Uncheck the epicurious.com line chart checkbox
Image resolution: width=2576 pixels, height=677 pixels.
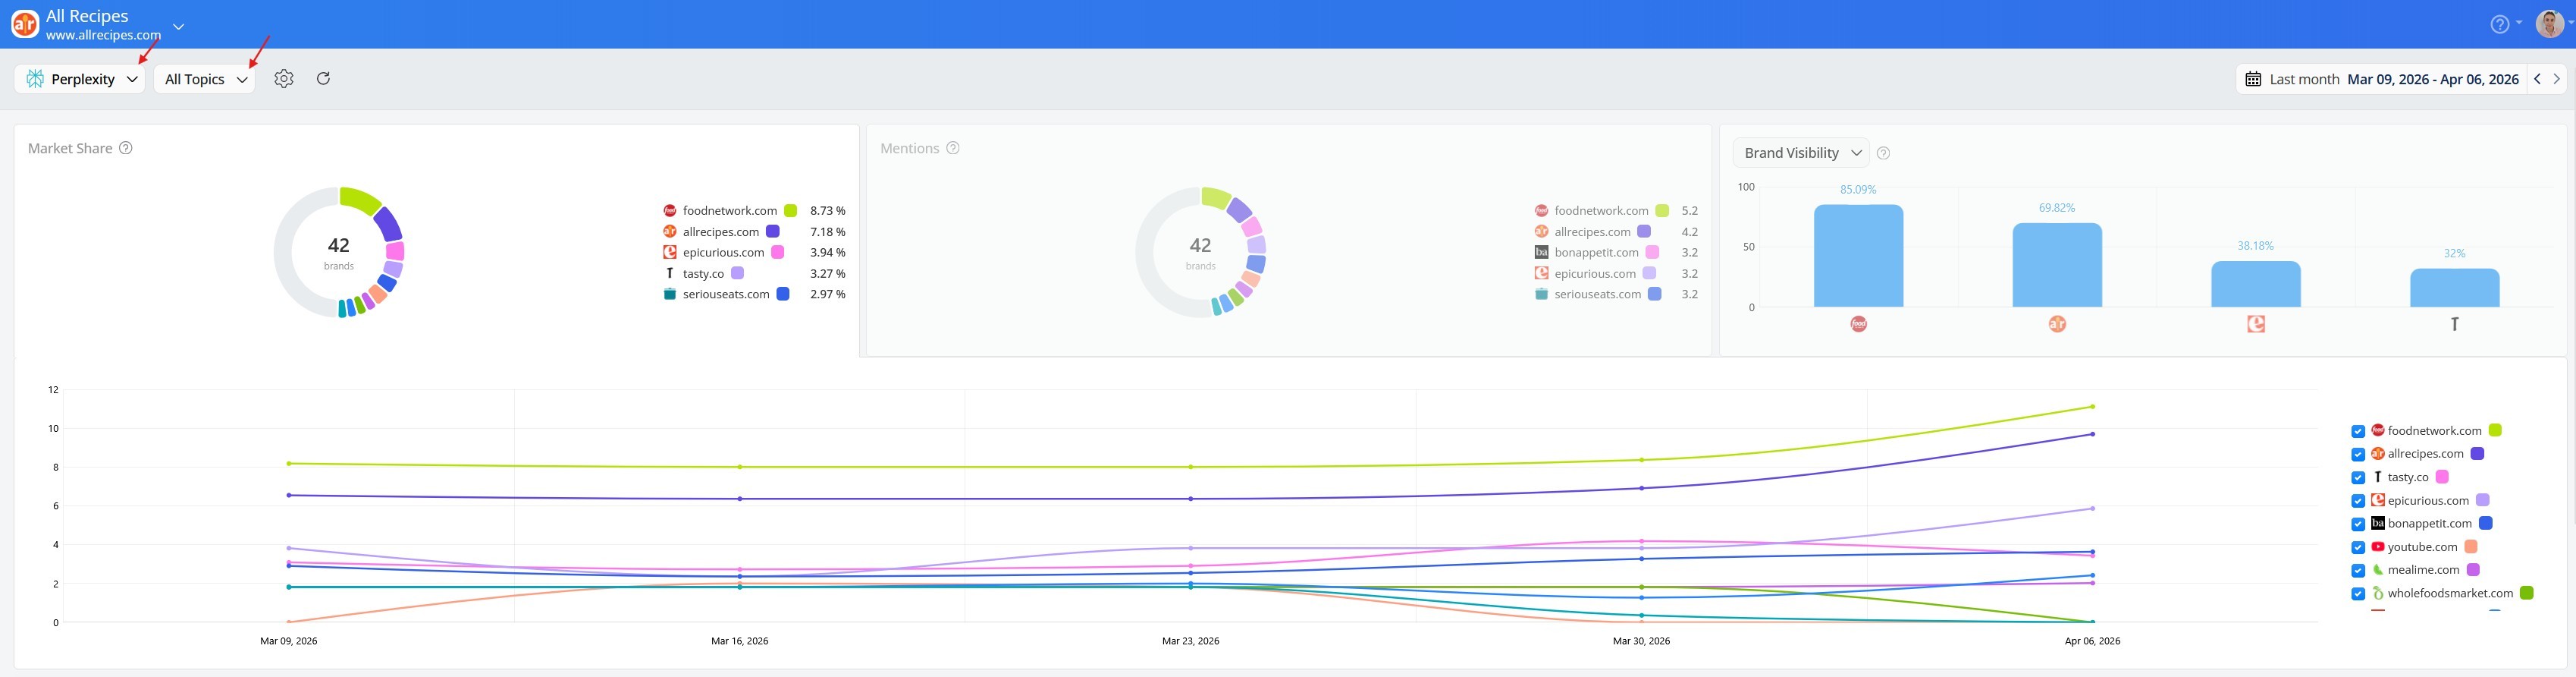(x=2358, y=501)
